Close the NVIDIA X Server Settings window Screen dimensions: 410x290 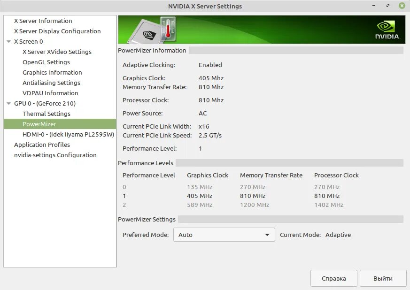[x=402, y=6]
